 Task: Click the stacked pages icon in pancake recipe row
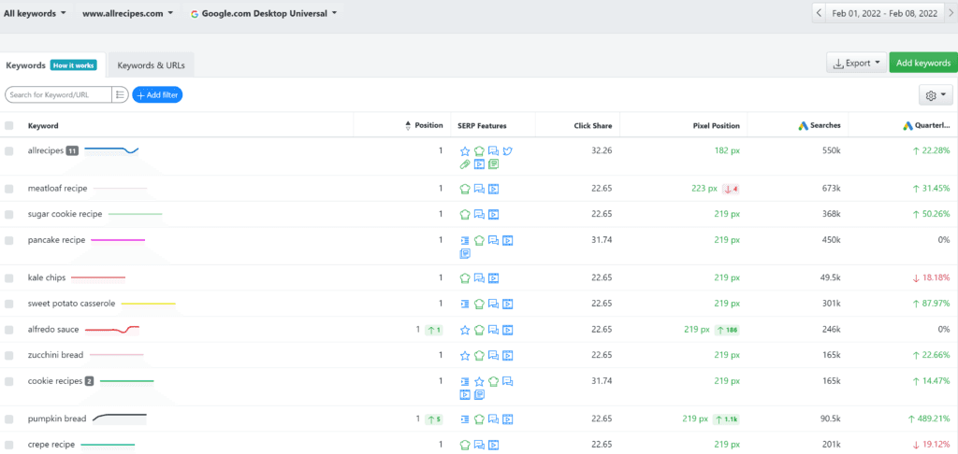click(465, 253)
